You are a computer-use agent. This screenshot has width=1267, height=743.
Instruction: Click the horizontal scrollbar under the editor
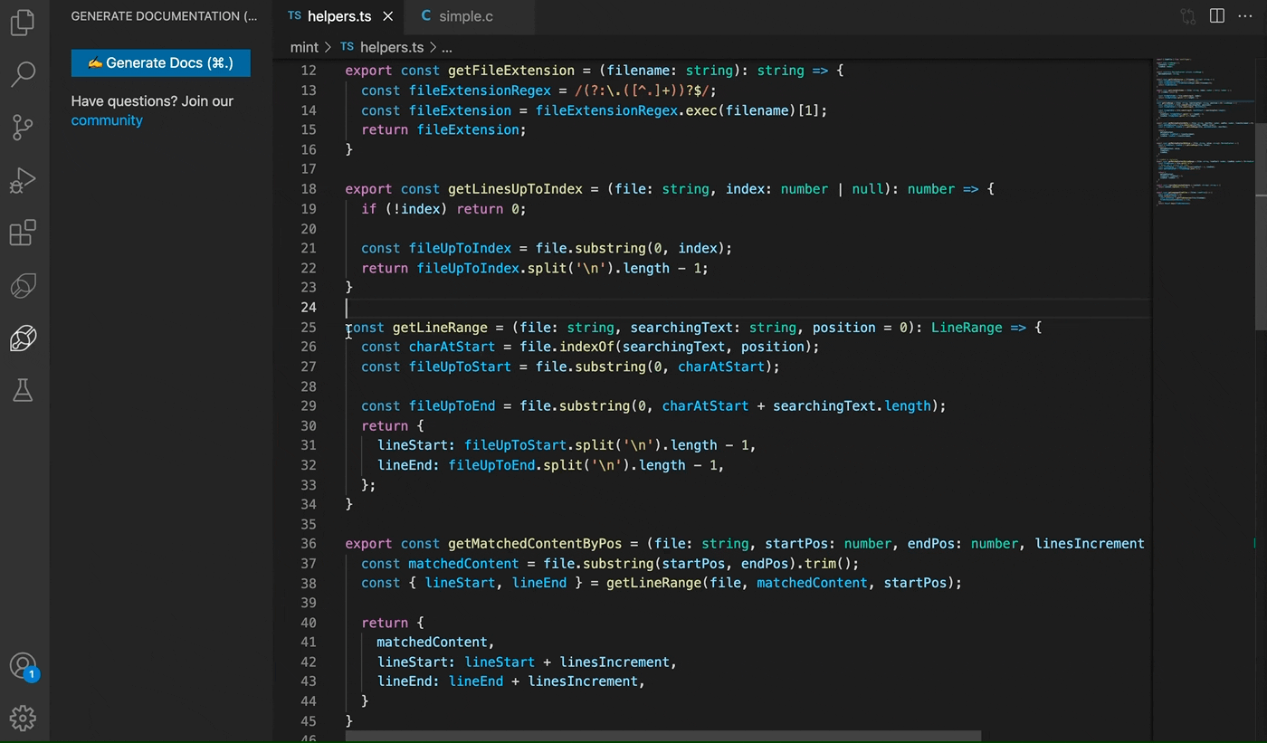click(662, 737)
